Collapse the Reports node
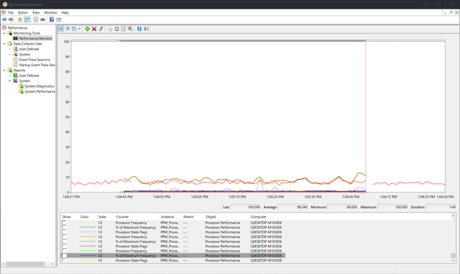This screenshot has width=460, height=274. [4, 70]
